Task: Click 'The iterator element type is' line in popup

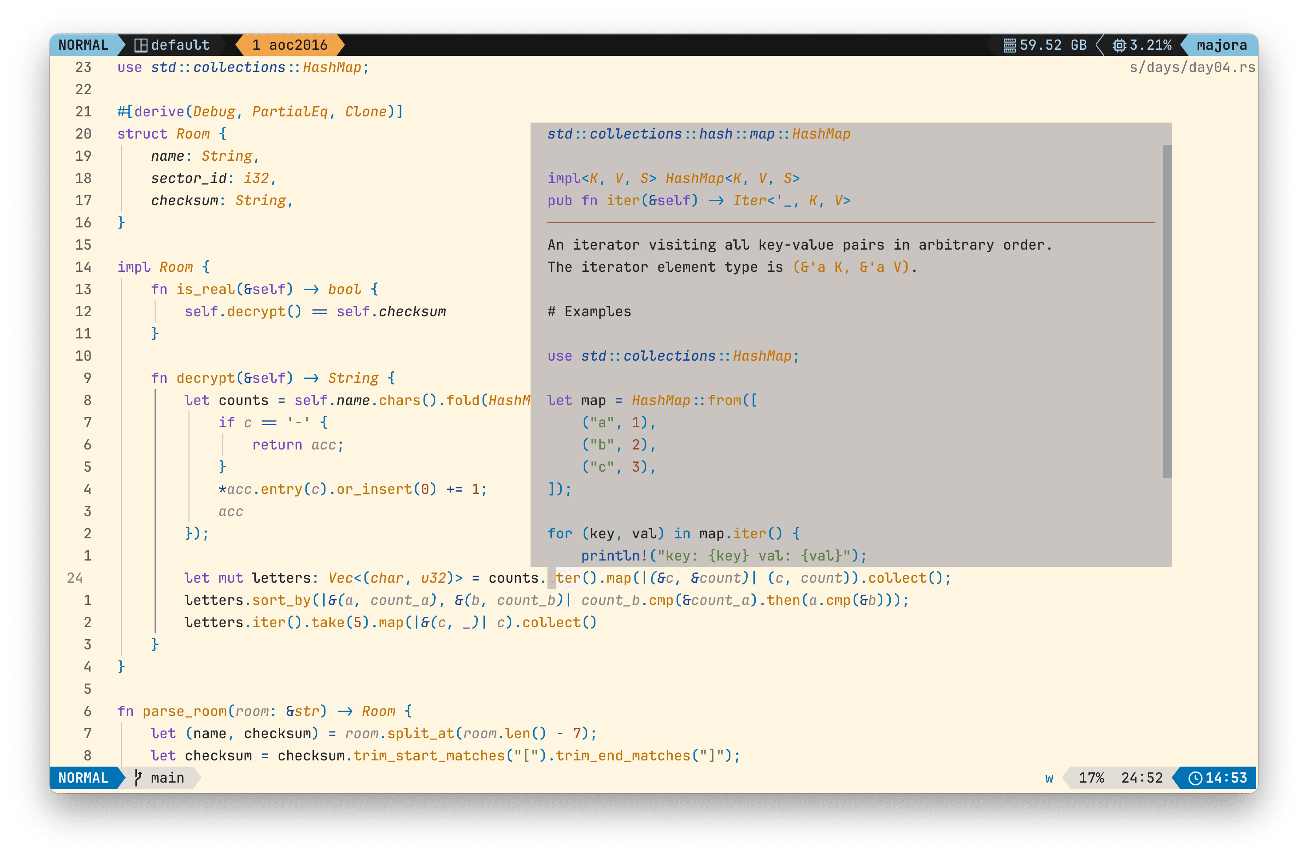Action: pyautogui.click(x=732, y=267)
